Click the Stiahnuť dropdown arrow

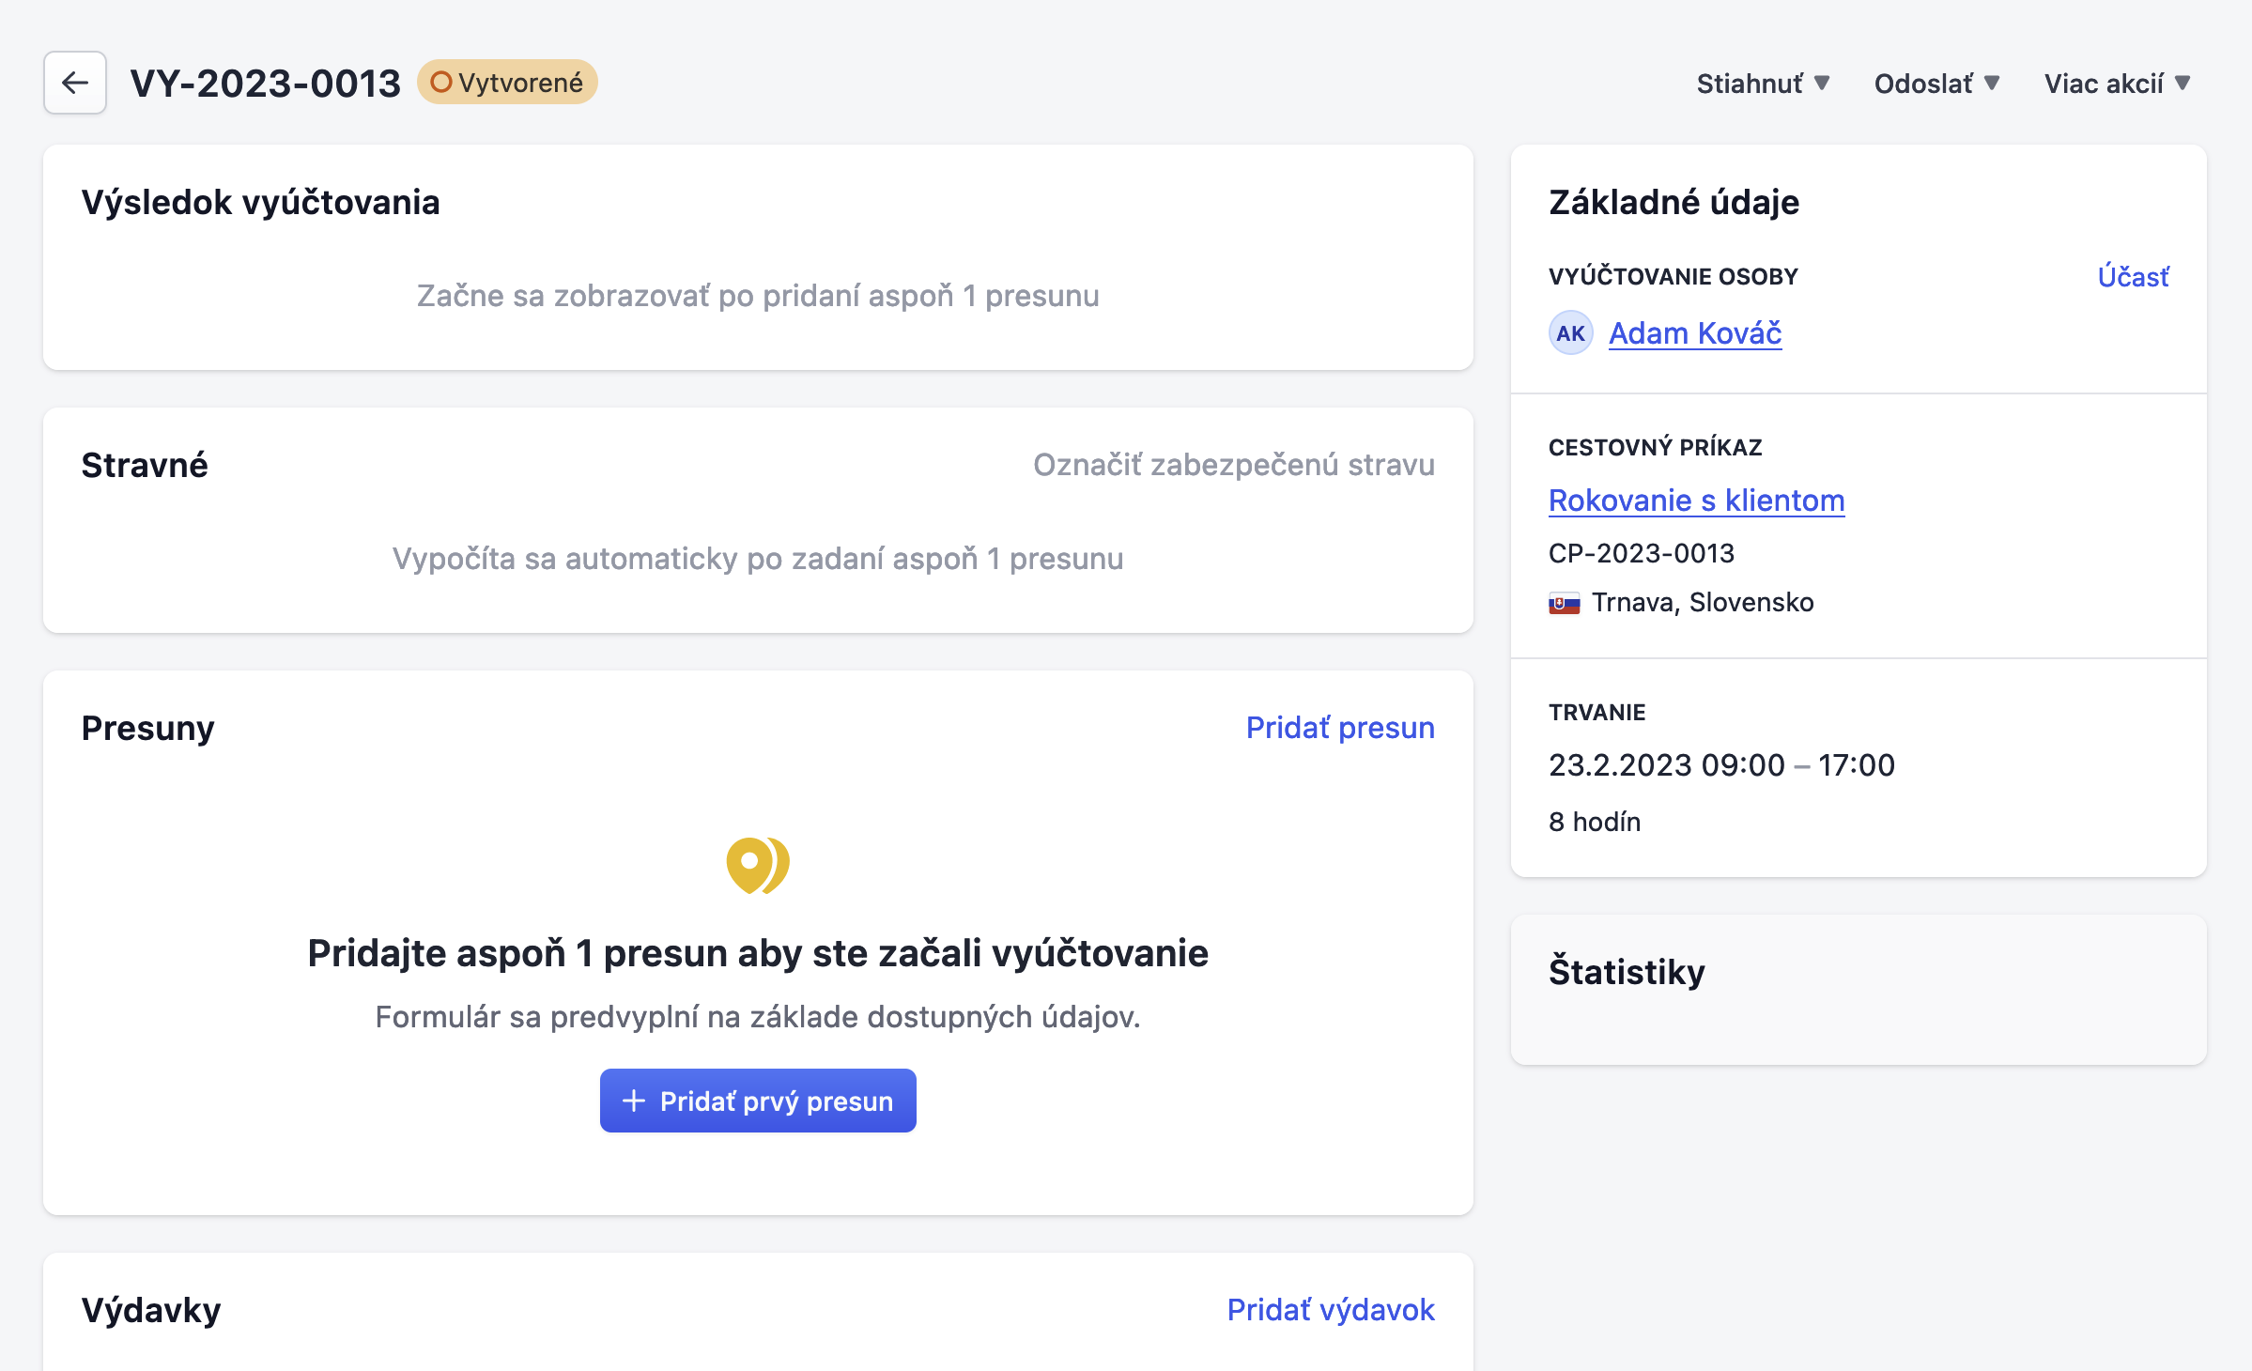(1822, 83)
